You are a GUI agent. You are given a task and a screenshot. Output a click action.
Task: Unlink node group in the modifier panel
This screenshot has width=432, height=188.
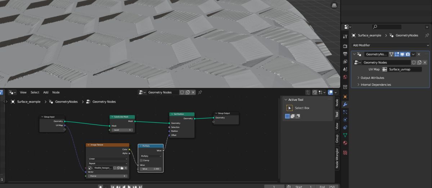pos(425,62)
